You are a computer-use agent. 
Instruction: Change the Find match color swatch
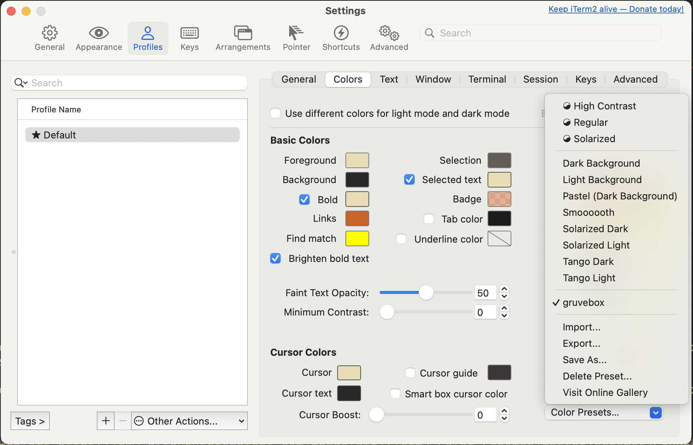click(x=357, y=238)
